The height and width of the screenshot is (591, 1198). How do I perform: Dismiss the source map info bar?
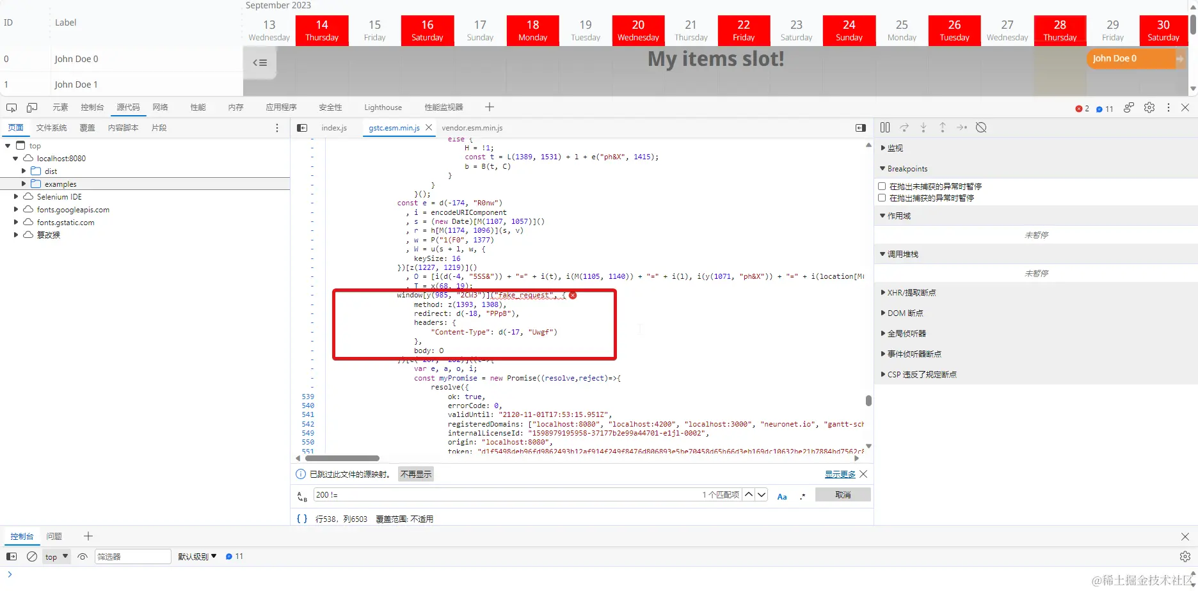pos(863,474)
